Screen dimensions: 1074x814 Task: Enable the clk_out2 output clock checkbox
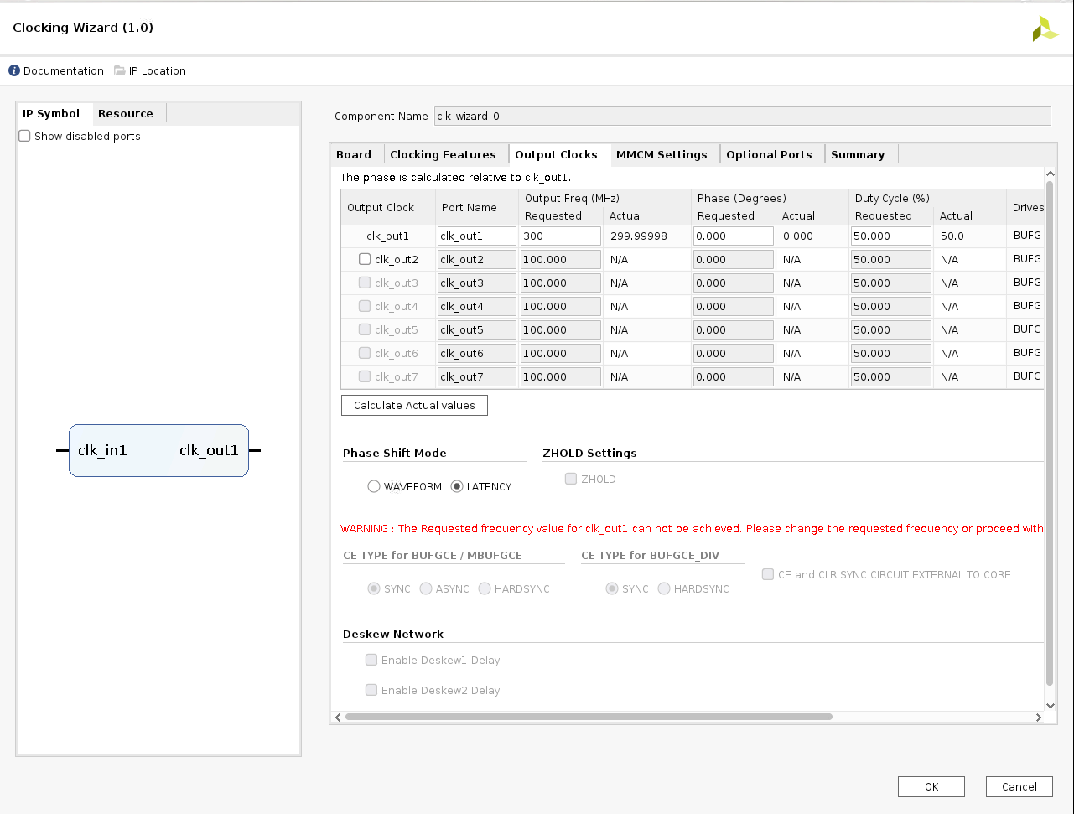point(365,260)
